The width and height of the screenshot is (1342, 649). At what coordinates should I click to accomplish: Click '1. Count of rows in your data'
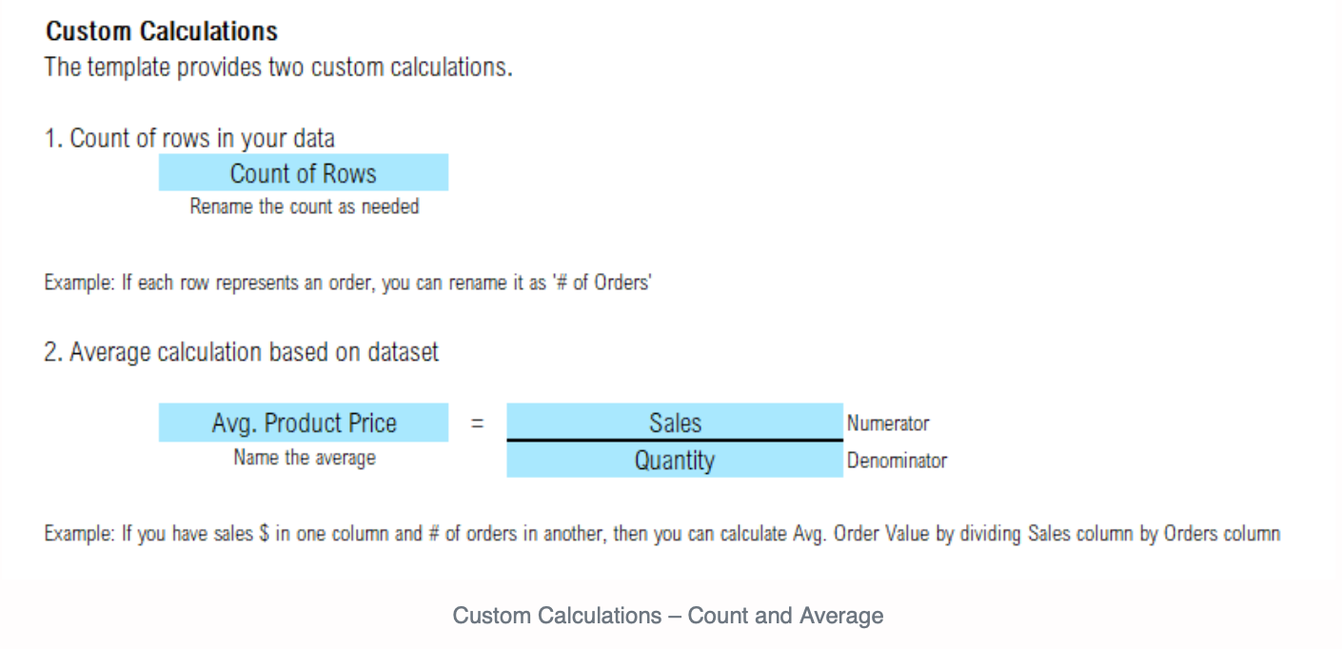coord(189,138)
